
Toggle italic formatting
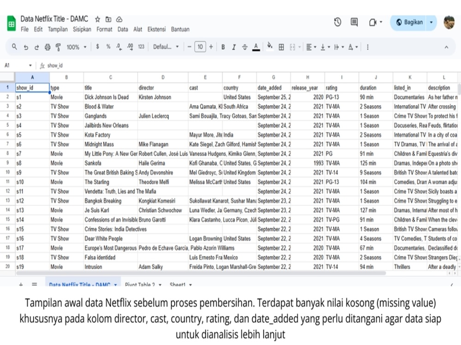(234, 47)
